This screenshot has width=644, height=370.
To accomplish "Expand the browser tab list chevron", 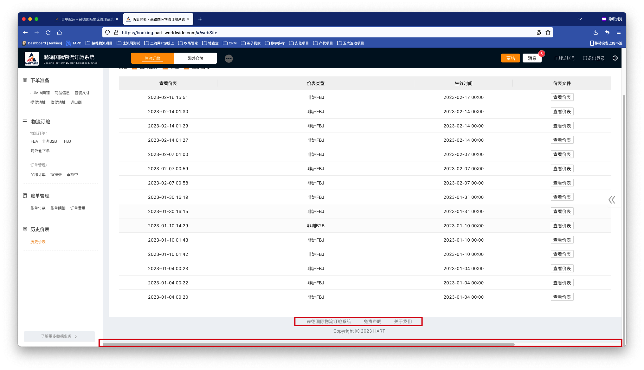I will pyautogui.click(x=580, y=19).
